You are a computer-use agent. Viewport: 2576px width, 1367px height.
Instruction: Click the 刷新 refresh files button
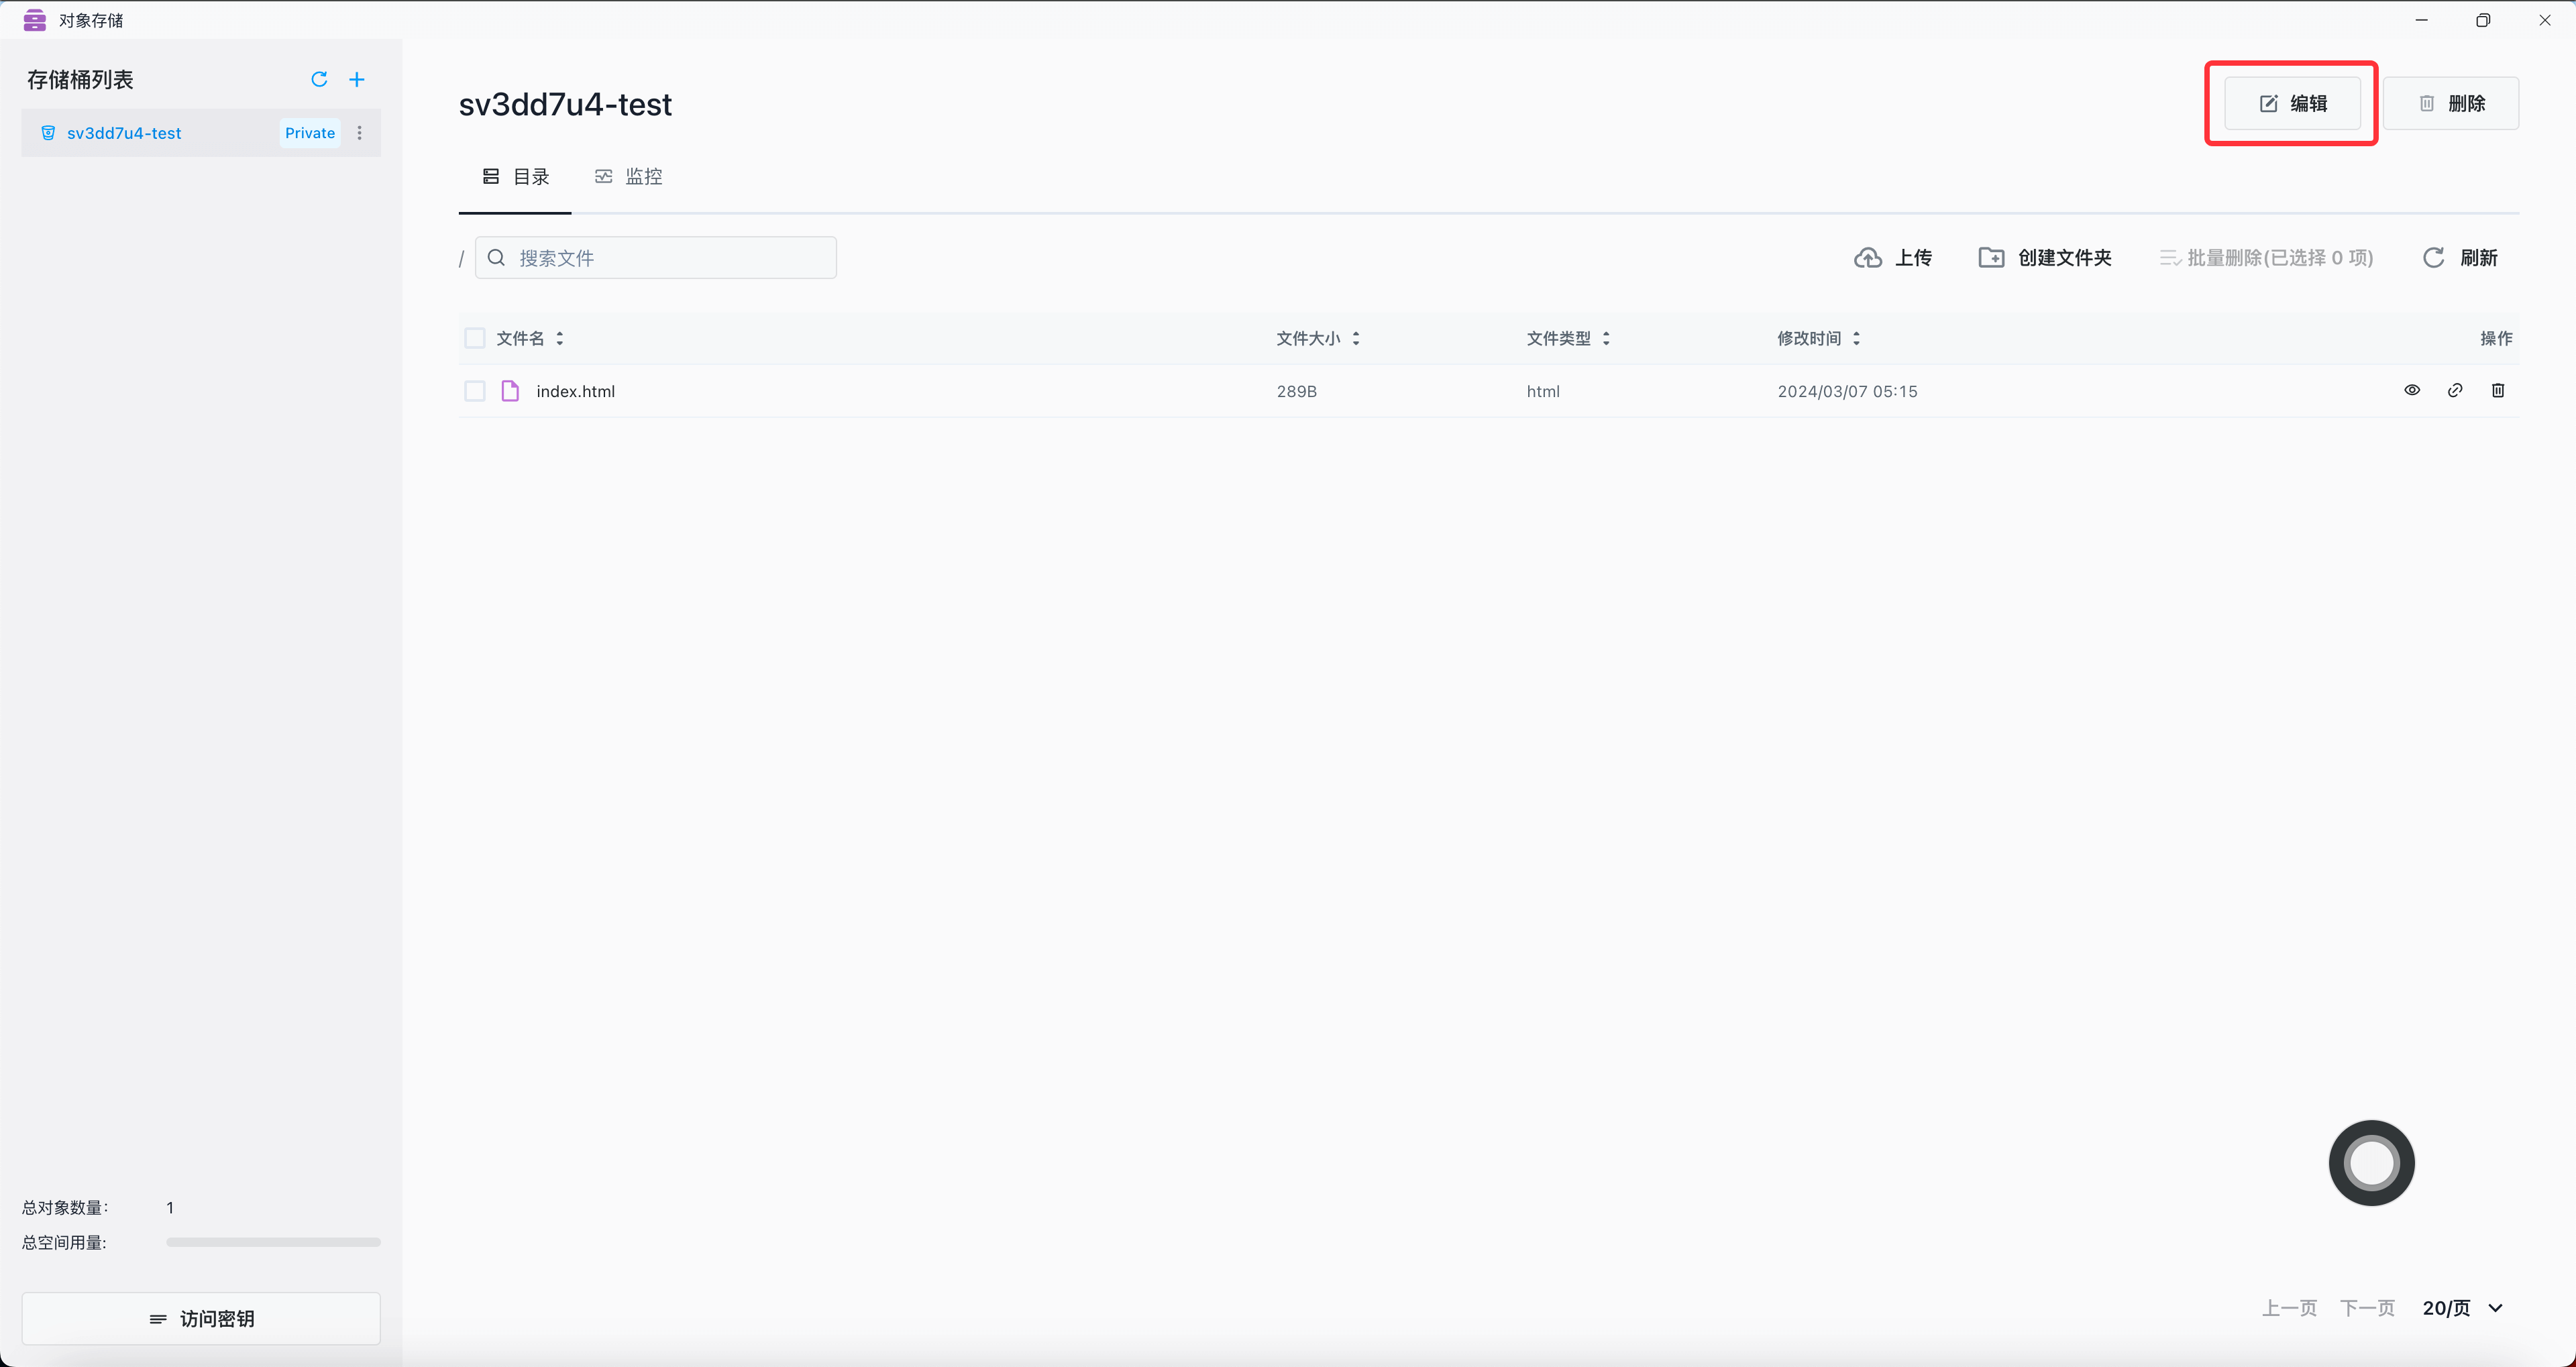click(2460, 258)
